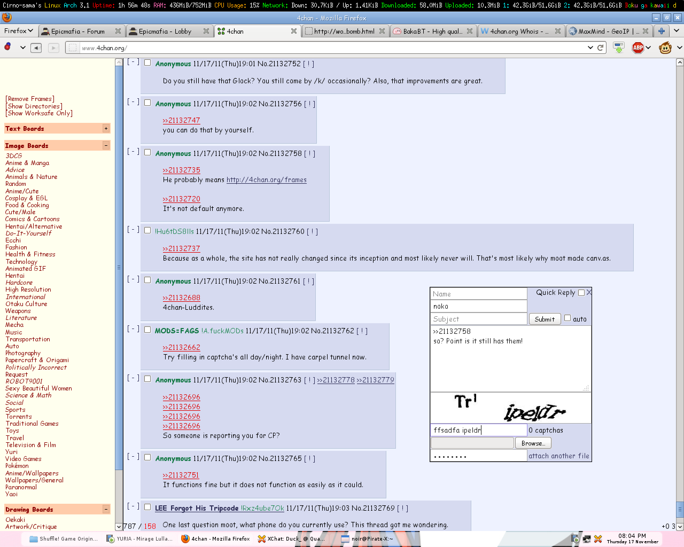Viewport: 684px width, 547px height.
Task: Click the forward navigation arrow button
Action: (53, 48)
